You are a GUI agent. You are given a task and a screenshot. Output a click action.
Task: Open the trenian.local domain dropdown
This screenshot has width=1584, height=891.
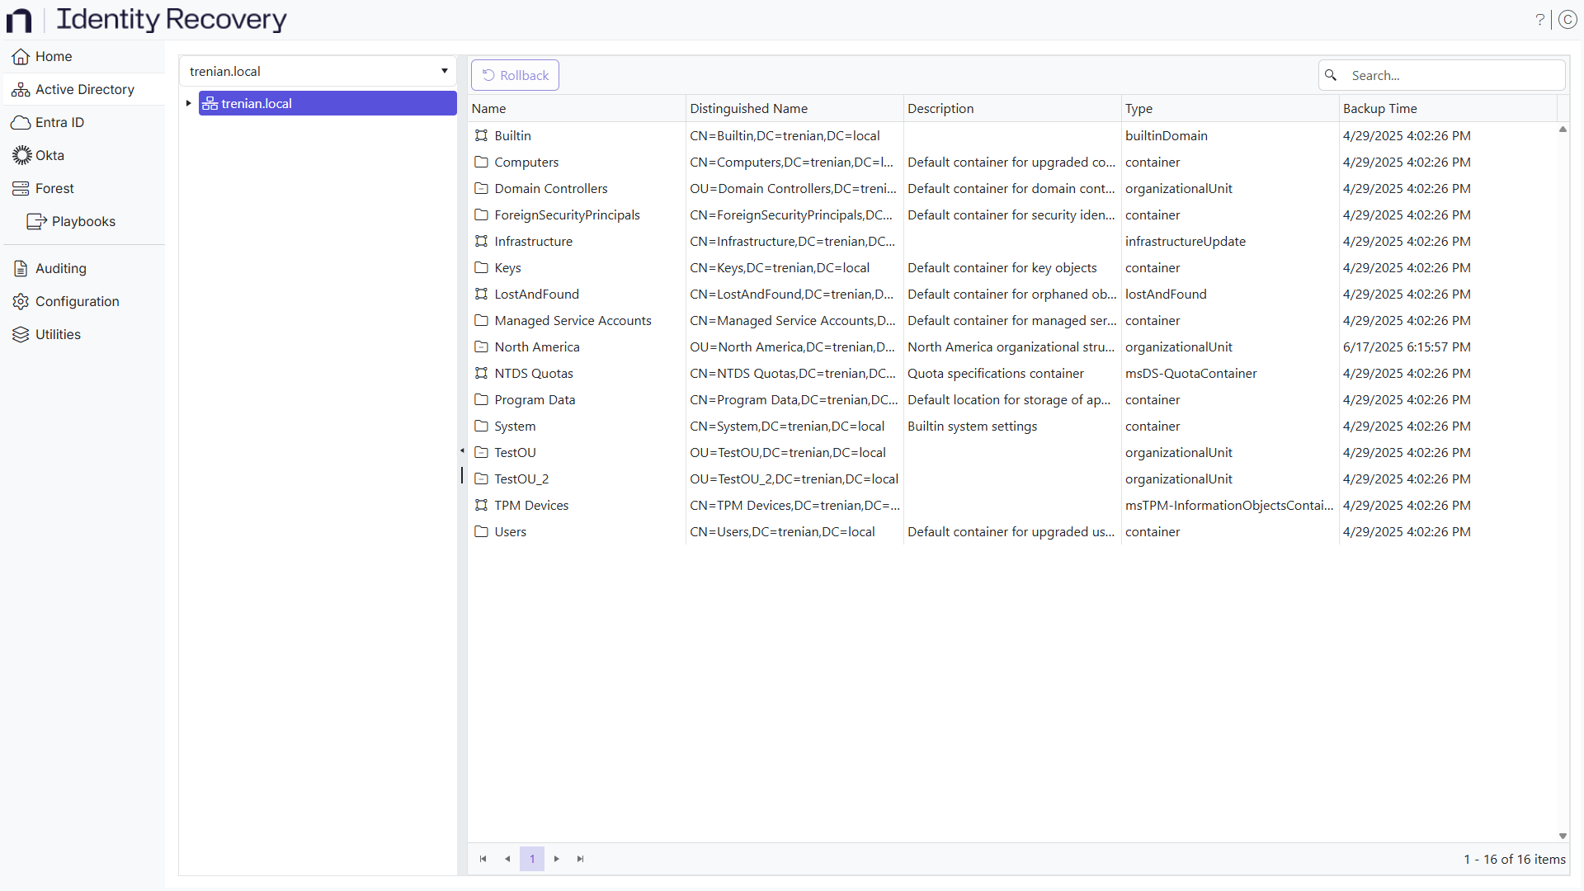(x=444, y=71)
